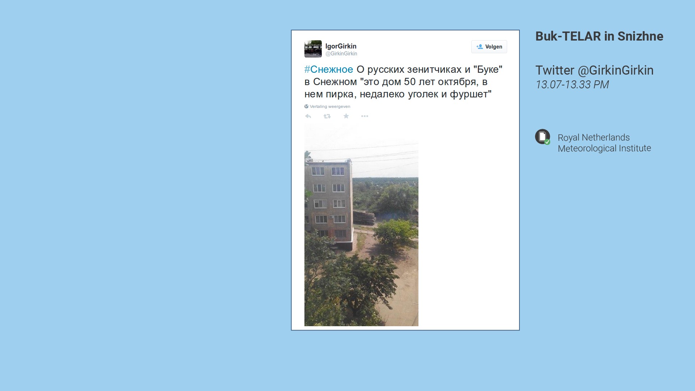Screen dimensions: 695x391
Task: Click the 13.07-13.33 PM timestamp text
Action: (x=572, y=85)
